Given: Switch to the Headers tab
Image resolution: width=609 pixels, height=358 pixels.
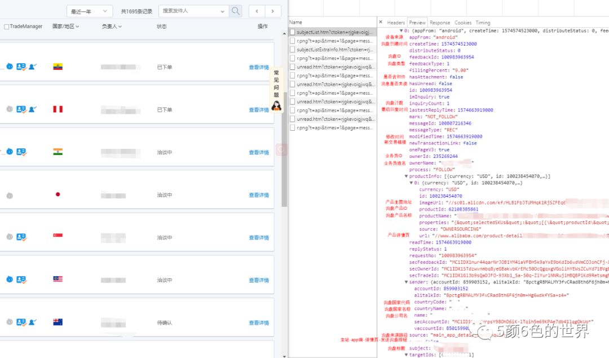Looking at the screenshot, I should [x=396, y=23].
